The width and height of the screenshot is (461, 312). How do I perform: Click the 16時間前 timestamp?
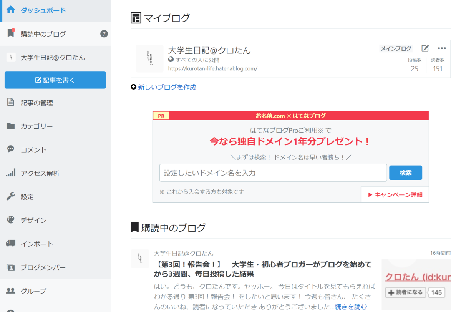[441, 253]
